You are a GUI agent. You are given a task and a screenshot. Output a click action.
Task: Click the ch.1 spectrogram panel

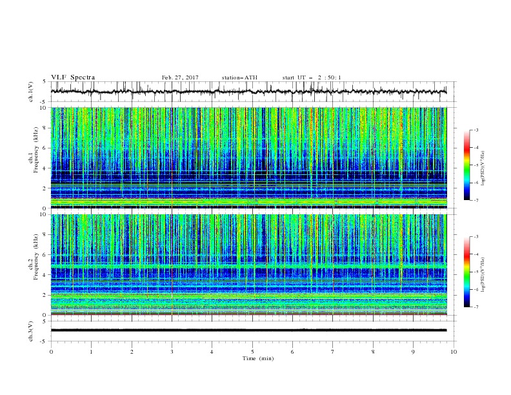click(248, 157)
